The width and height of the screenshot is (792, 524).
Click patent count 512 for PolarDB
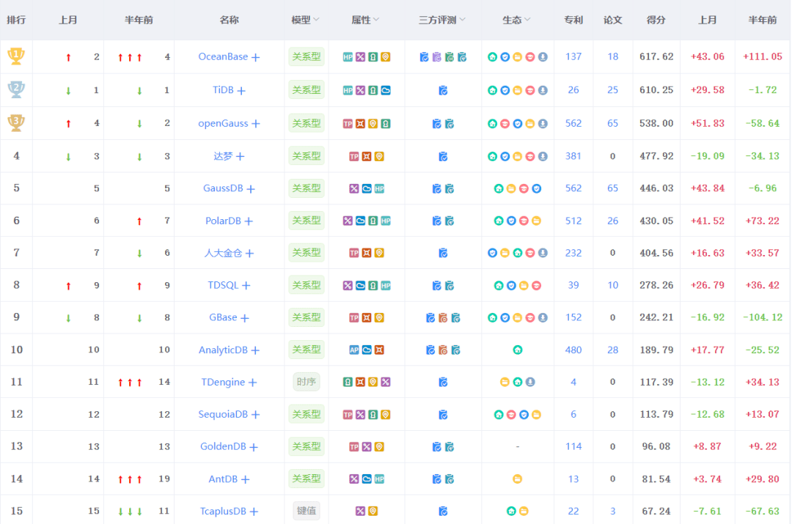coord(573,221)
